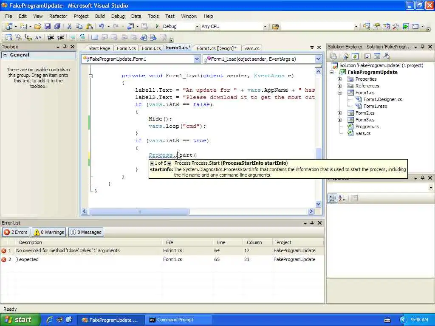The width and height of the screenshot is (435, 326).
Task: Open the Debug configuration dropdown
Action: point(197,27)
